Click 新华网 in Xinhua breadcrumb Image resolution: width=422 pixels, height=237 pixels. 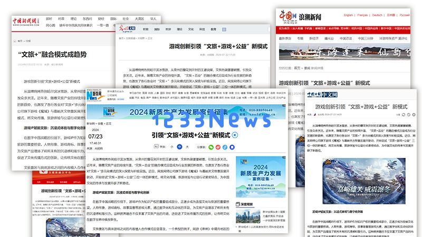click(x=90, y=124)
